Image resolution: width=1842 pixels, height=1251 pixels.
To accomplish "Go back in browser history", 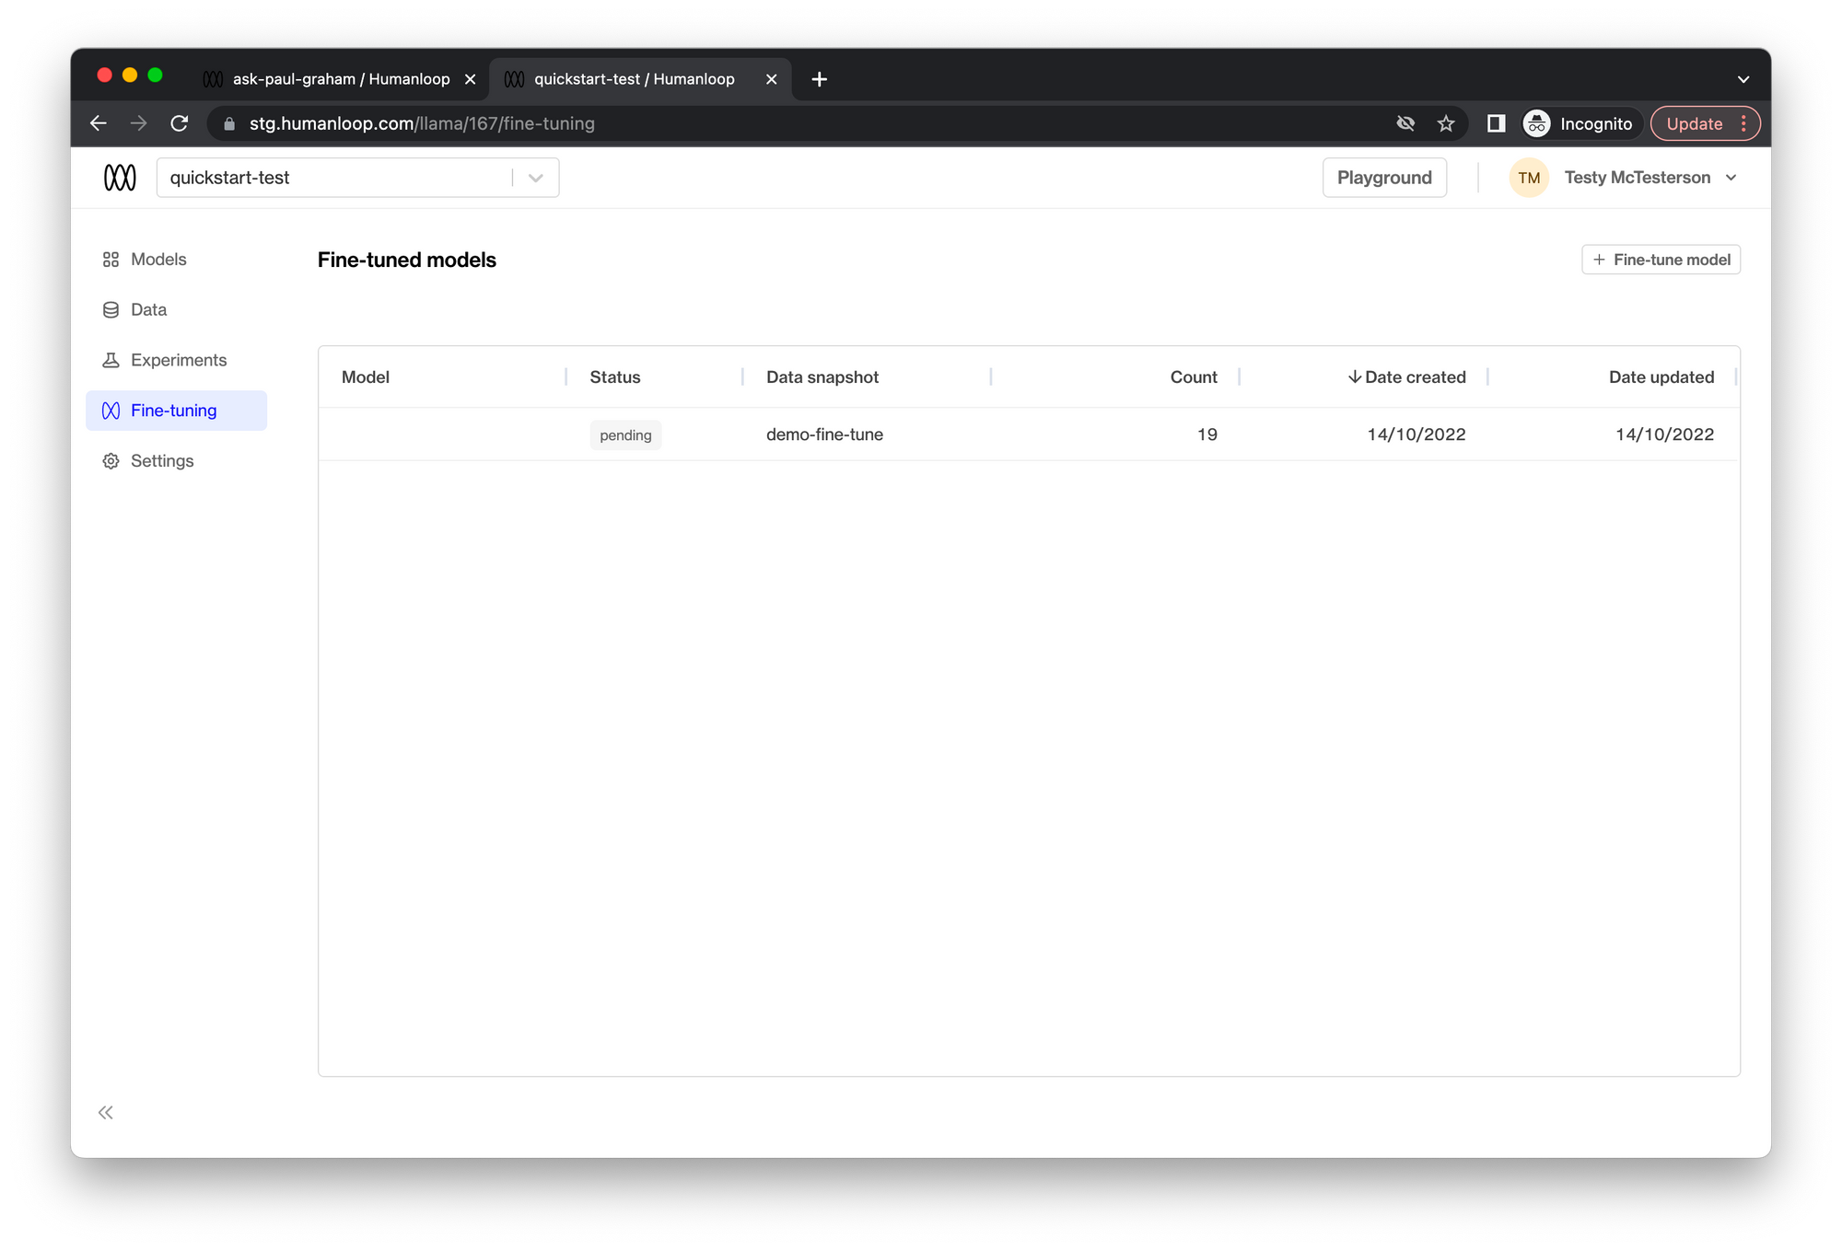I will 99,123.
